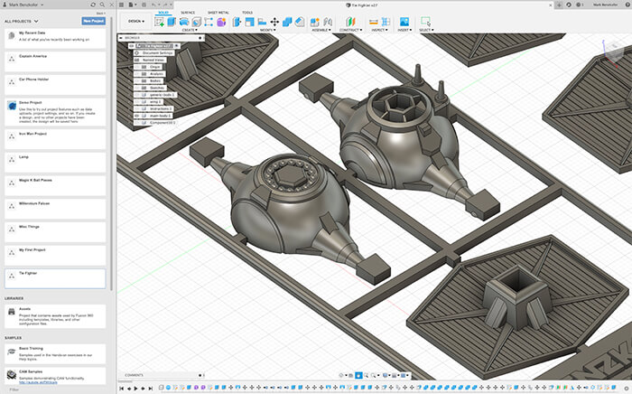
Task: Click the refresh icon in data panel header
Action: point(93,5)
